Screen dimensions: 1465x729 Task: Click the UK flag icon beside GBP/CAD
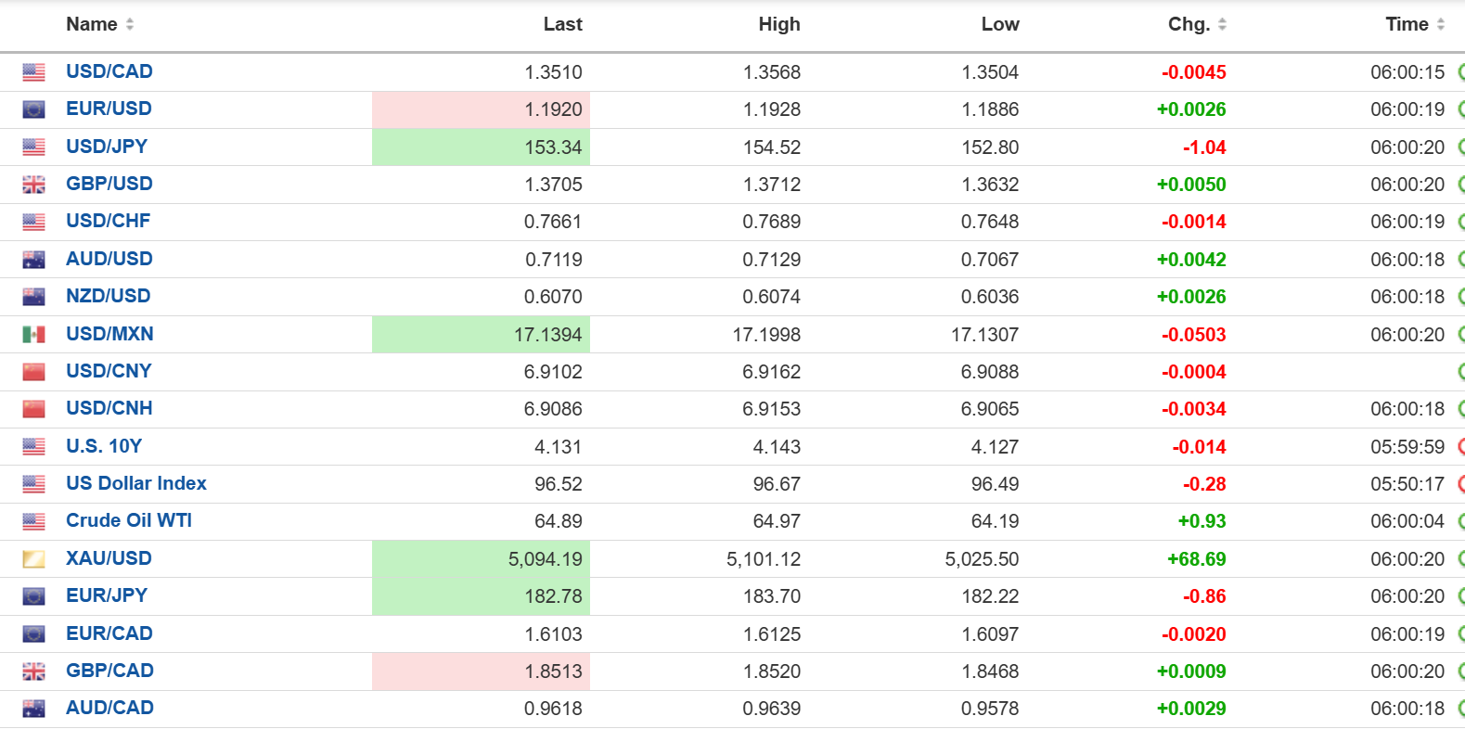click(33, 671)
